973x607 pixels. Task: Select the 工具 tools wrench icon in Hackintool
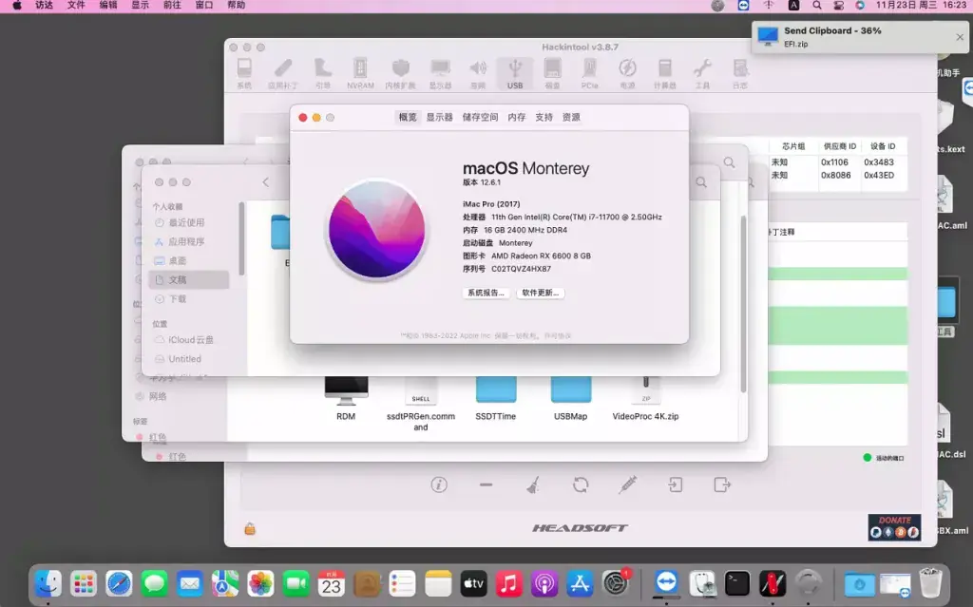tap(702, 73)
